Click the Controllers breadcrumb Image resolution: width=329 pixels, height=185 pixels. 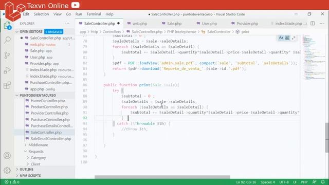click(x=112, y=32)
